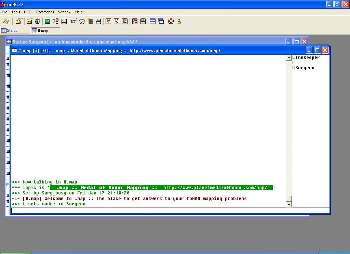Viewport: 350px width, 254px height.
Task: Click the Cascade windows toolbar icon
Action: tap(161, 21)
